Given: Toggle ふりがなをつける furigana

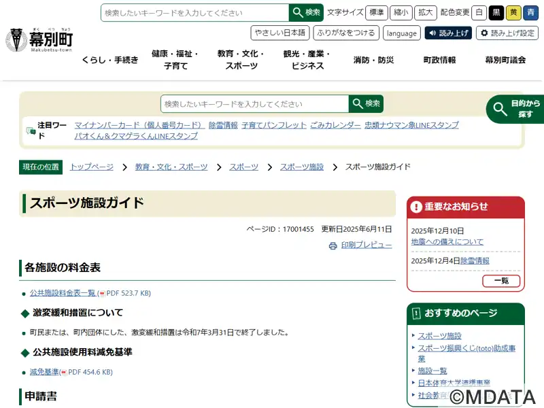Looking at the screenshot, I should [346, 33].
